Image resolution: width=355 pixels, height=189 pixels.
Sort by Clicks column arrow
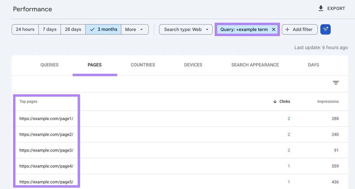(x=275, y=101)
